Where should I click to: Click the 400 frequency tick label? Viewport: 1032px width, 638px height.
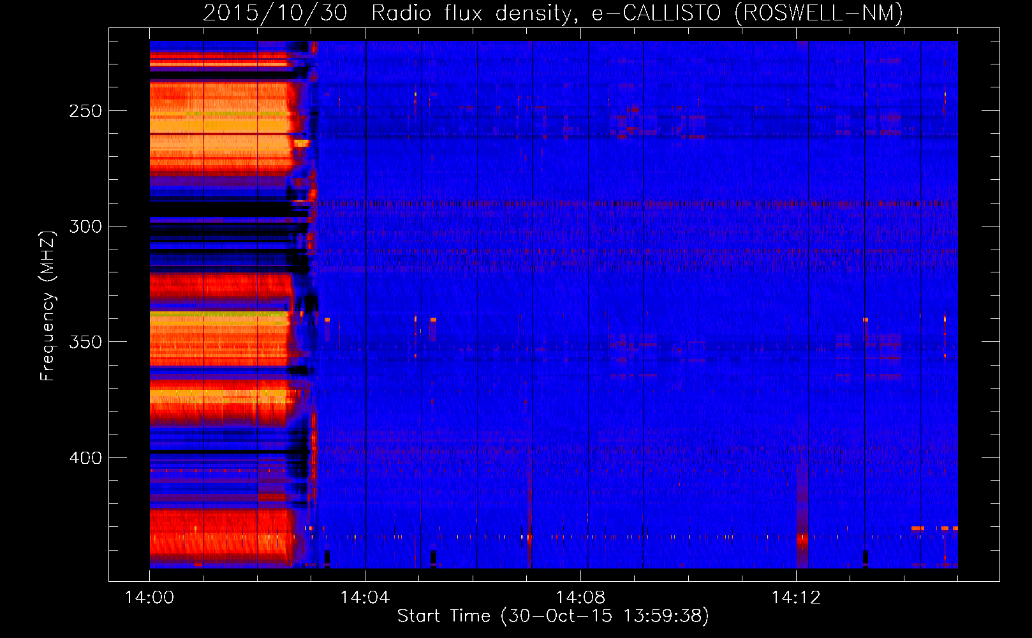click(x=85, y=458)
